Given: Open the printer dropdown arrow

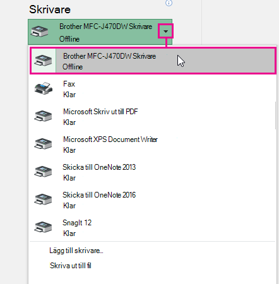Looking at the screenshot, I should coord(166,32).
